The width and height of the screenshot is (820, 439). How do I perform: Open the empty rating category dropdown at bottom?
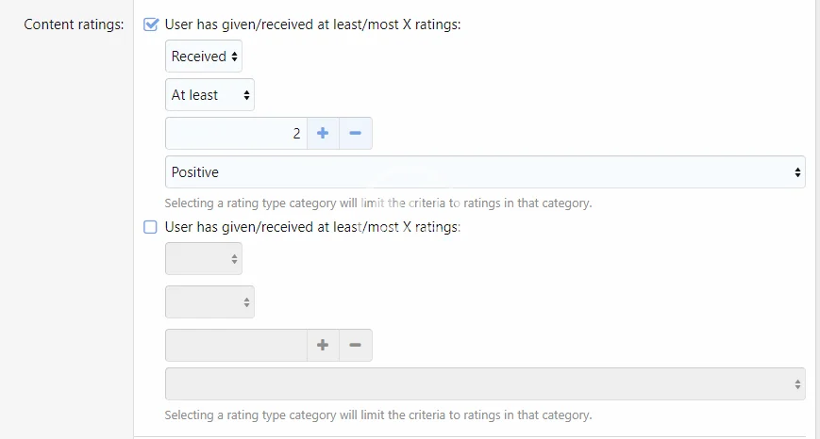pos(484,384)
